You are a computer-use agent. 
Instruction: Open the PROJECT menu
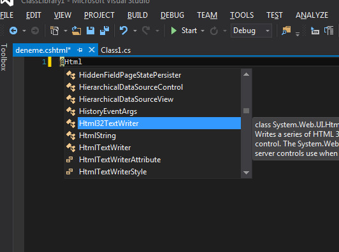click(99, 15)
